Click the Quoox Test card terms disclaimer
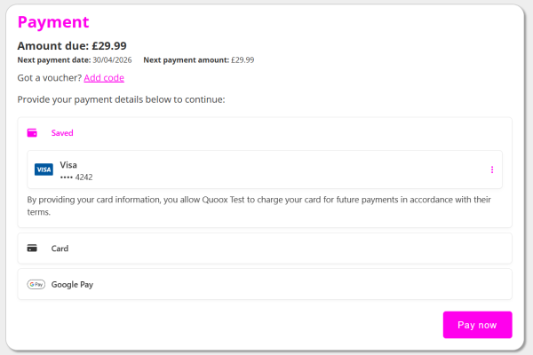This screenshot has width=533, height=355. pos(259,206)
